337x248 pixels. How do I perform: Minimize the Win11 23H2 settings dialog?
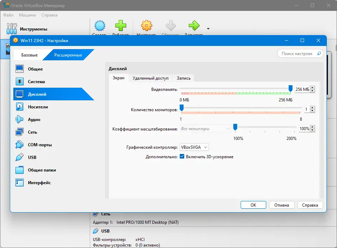point(287,40)
